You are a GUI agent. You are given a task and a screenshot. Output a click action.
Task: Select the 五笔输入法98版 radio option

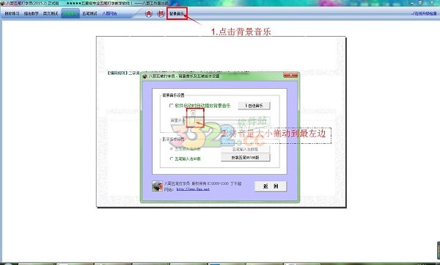[172, 159]
